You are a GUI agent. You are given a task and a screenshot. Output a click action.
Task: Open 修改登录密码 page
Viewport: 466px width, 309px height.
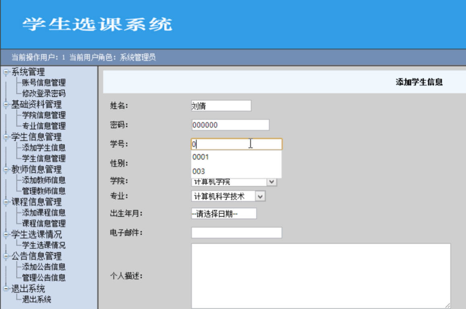pyautogui.click(x=43, y=94)
